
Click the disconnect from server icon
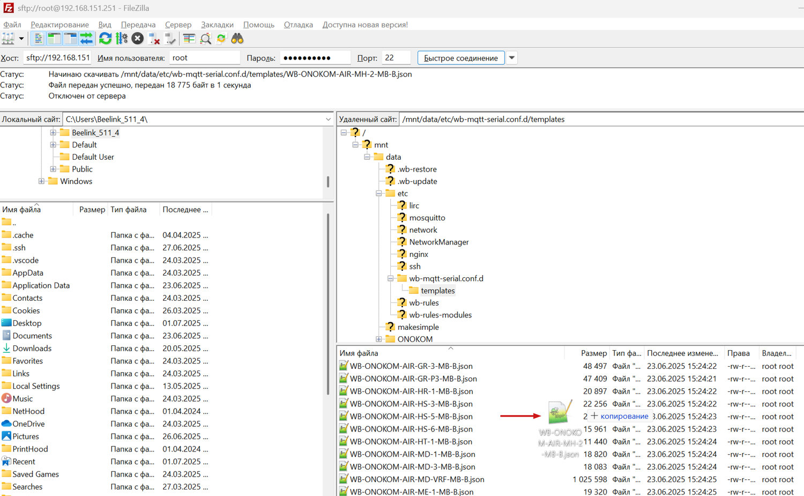(x=154, y=39)
